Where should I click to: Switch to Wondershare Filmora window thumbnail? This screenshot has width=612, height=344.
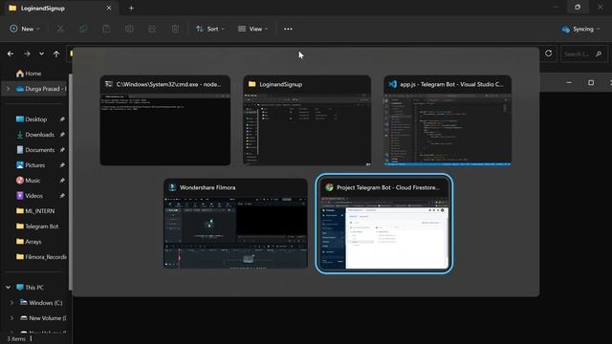point(235,224)
